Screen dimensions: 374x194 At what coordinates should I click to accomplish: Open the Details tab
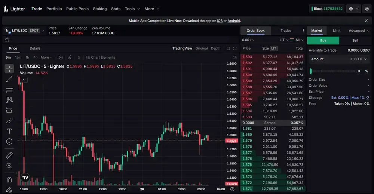pyautogui.click(x=35, y=48)
